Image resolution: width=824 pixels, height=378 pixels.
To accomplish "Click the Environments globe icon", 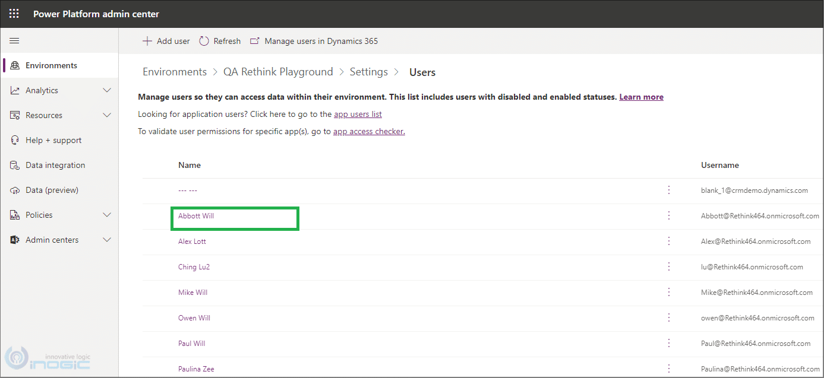I will tap(15, 66).
